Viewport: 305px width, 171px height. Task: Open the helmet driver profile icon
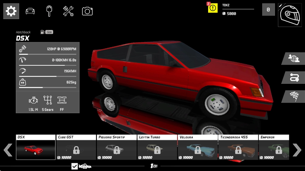point(290,15)
